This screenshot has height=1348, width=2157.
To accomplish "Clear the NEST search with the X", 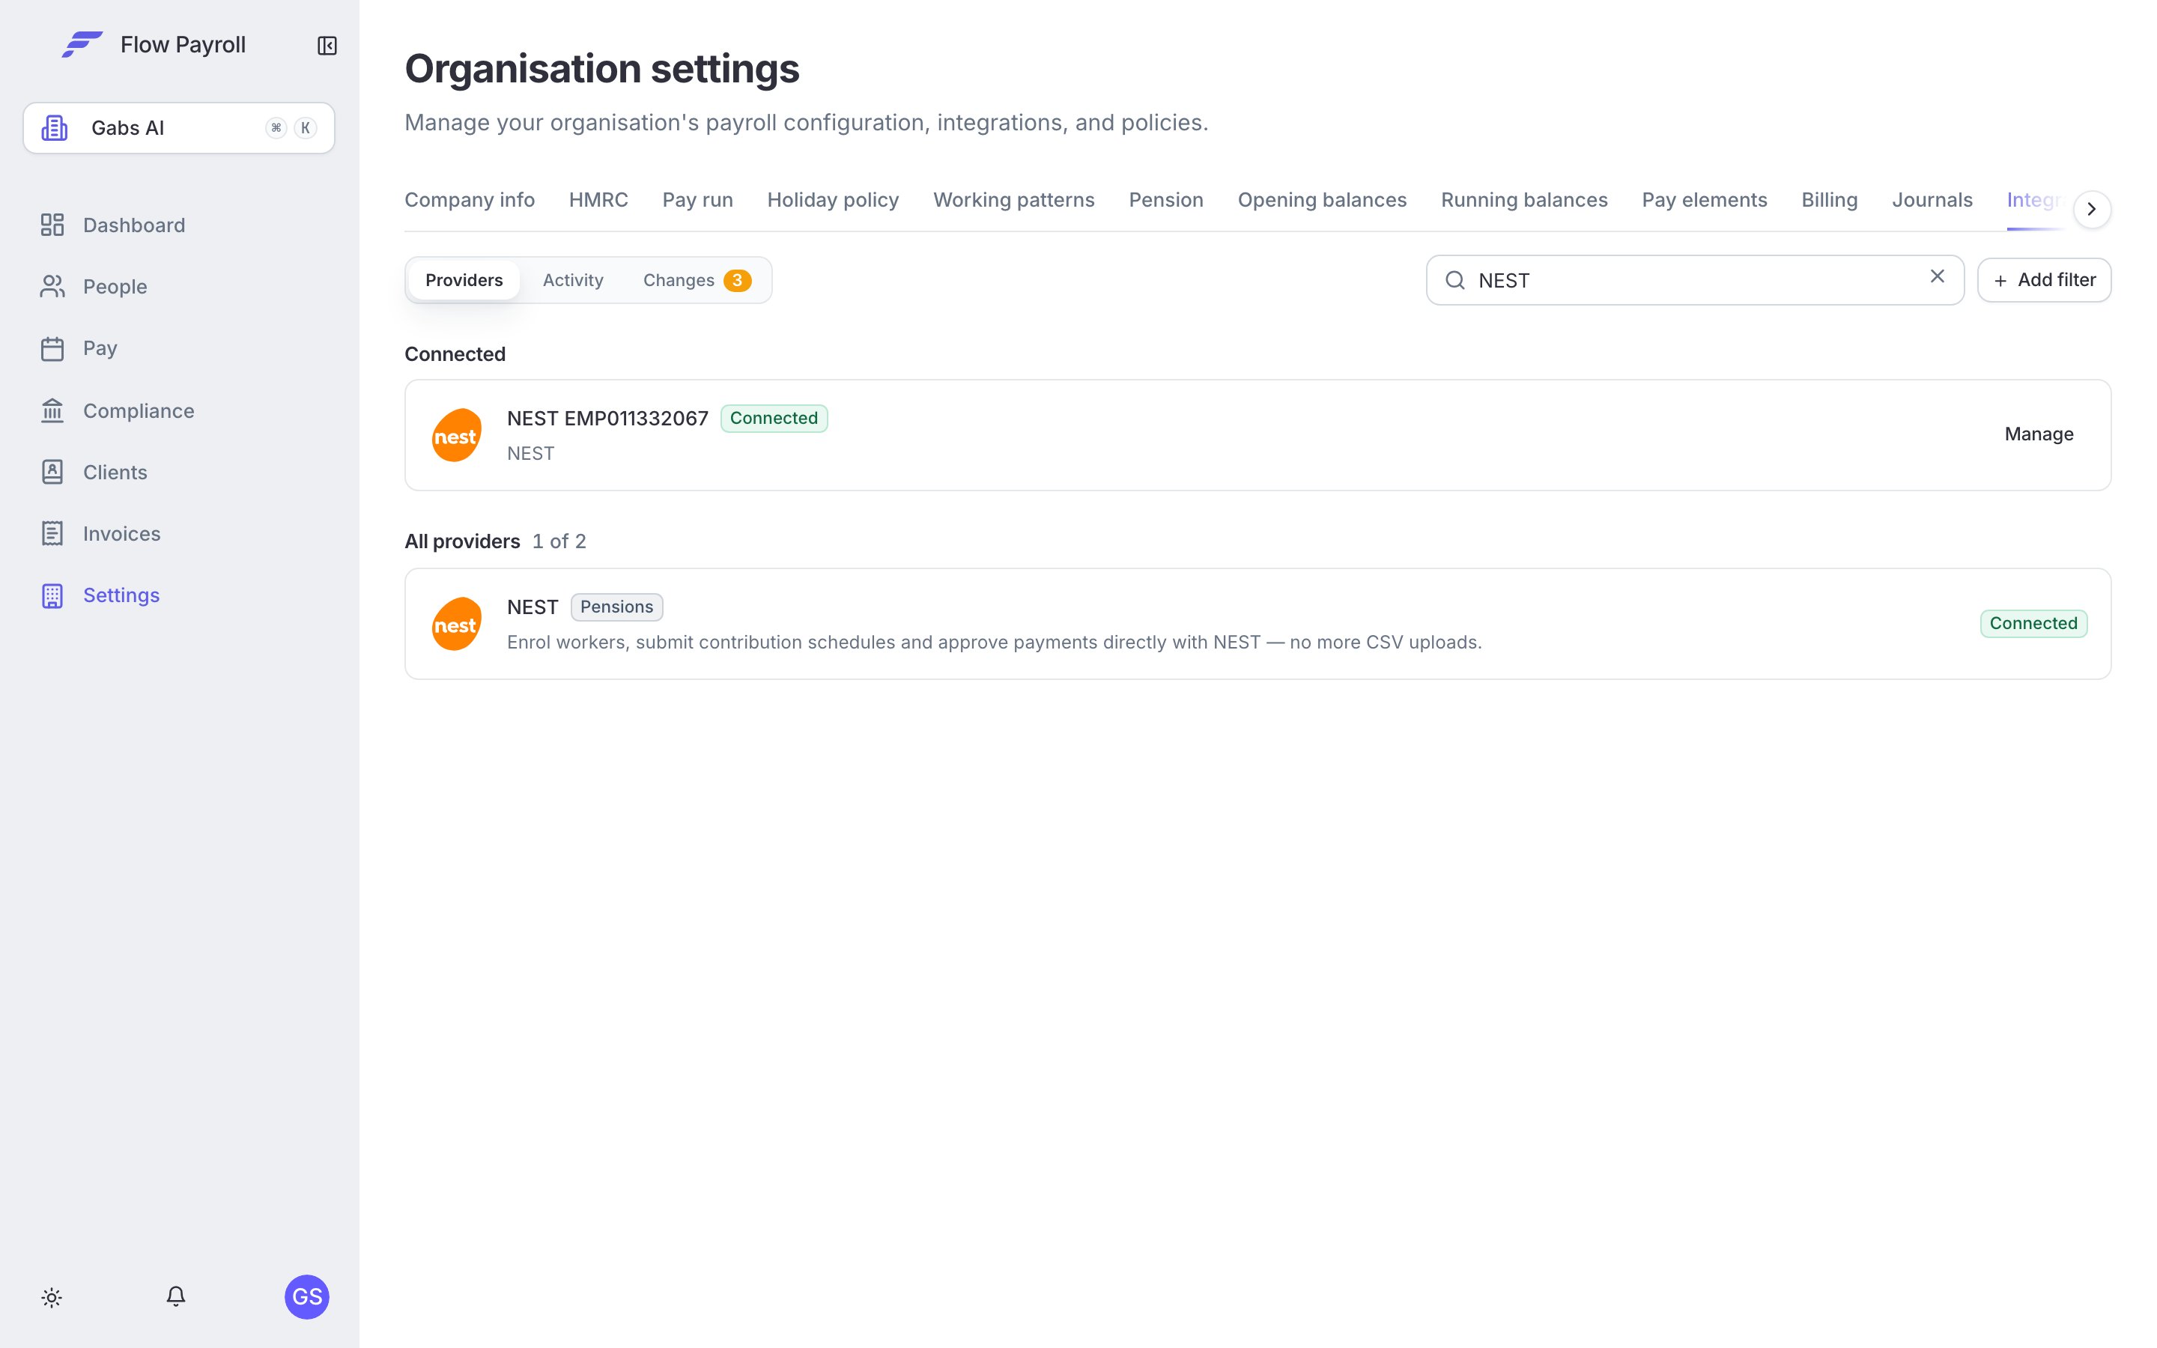I will pyautogui.click(x=1937, y=276).
